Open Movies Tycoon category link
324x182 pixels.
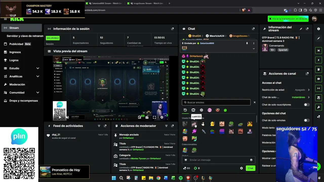click(138, 158)
